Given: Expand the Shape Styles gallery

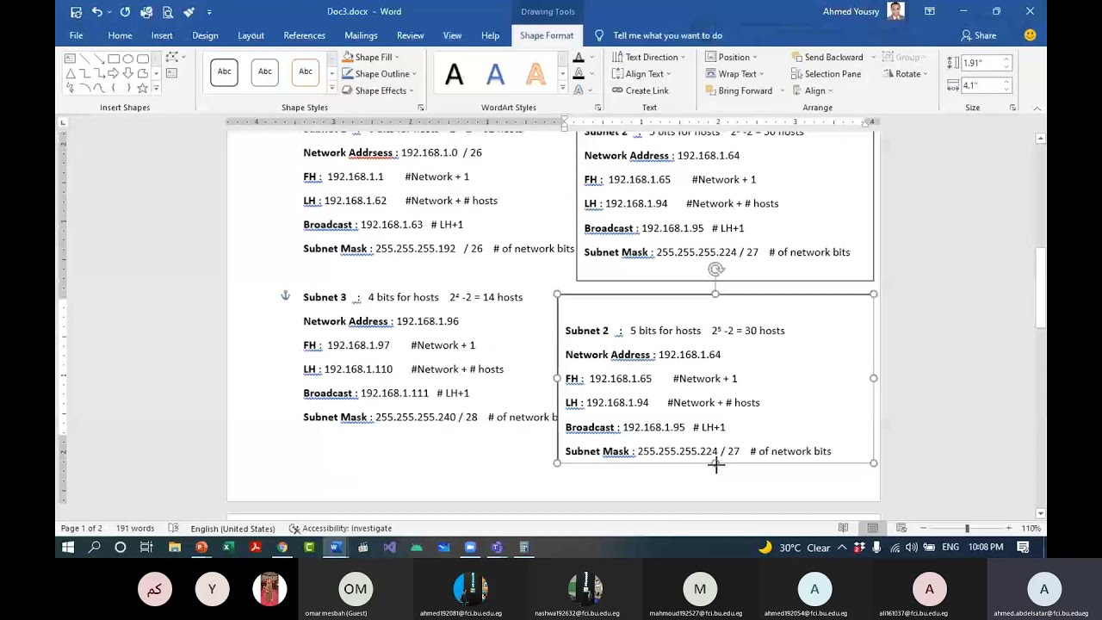Looking at the screenshot, I should coord(331,88).
